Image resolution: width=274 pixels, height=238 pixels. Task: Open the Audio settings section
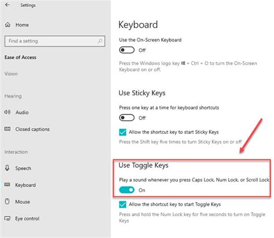tap(22, 112)
